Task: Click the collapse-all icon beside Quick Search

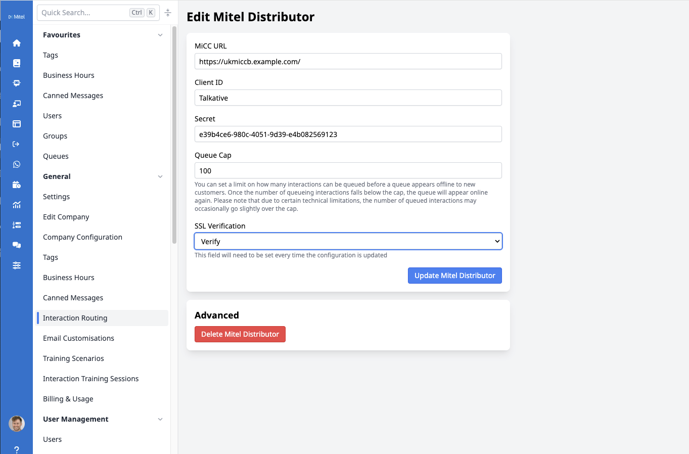Action: (168, 13)
